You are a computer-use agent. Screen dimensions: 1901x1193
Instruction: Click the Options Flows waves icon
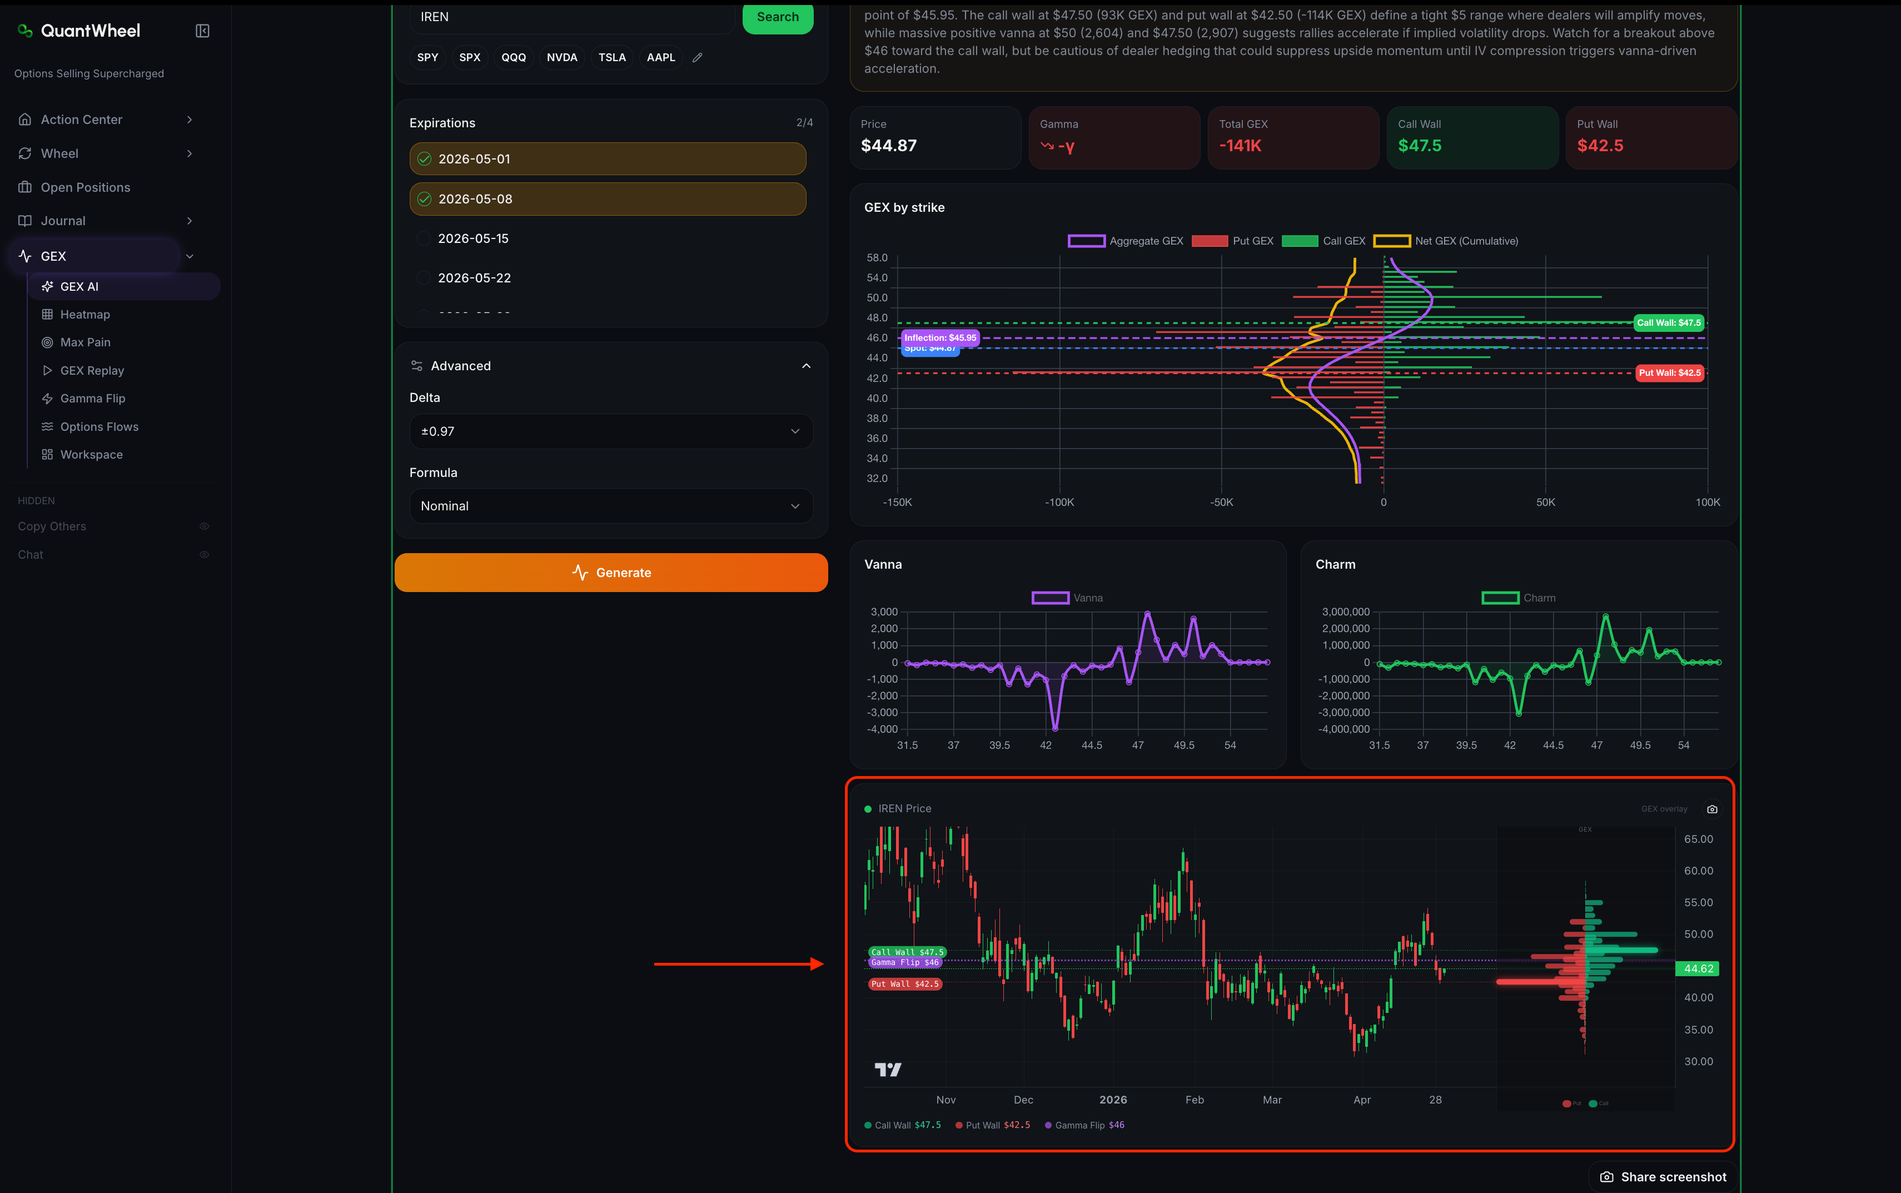coord(47,426)
